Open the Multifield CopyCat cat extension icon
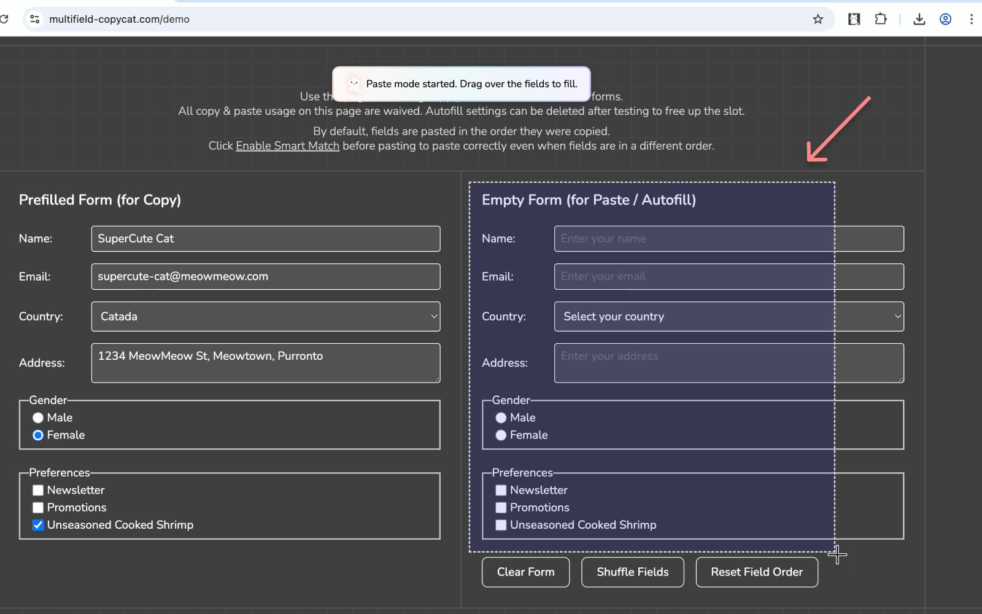982x614 pixels. pyautogui.click(x=854, y=19)
